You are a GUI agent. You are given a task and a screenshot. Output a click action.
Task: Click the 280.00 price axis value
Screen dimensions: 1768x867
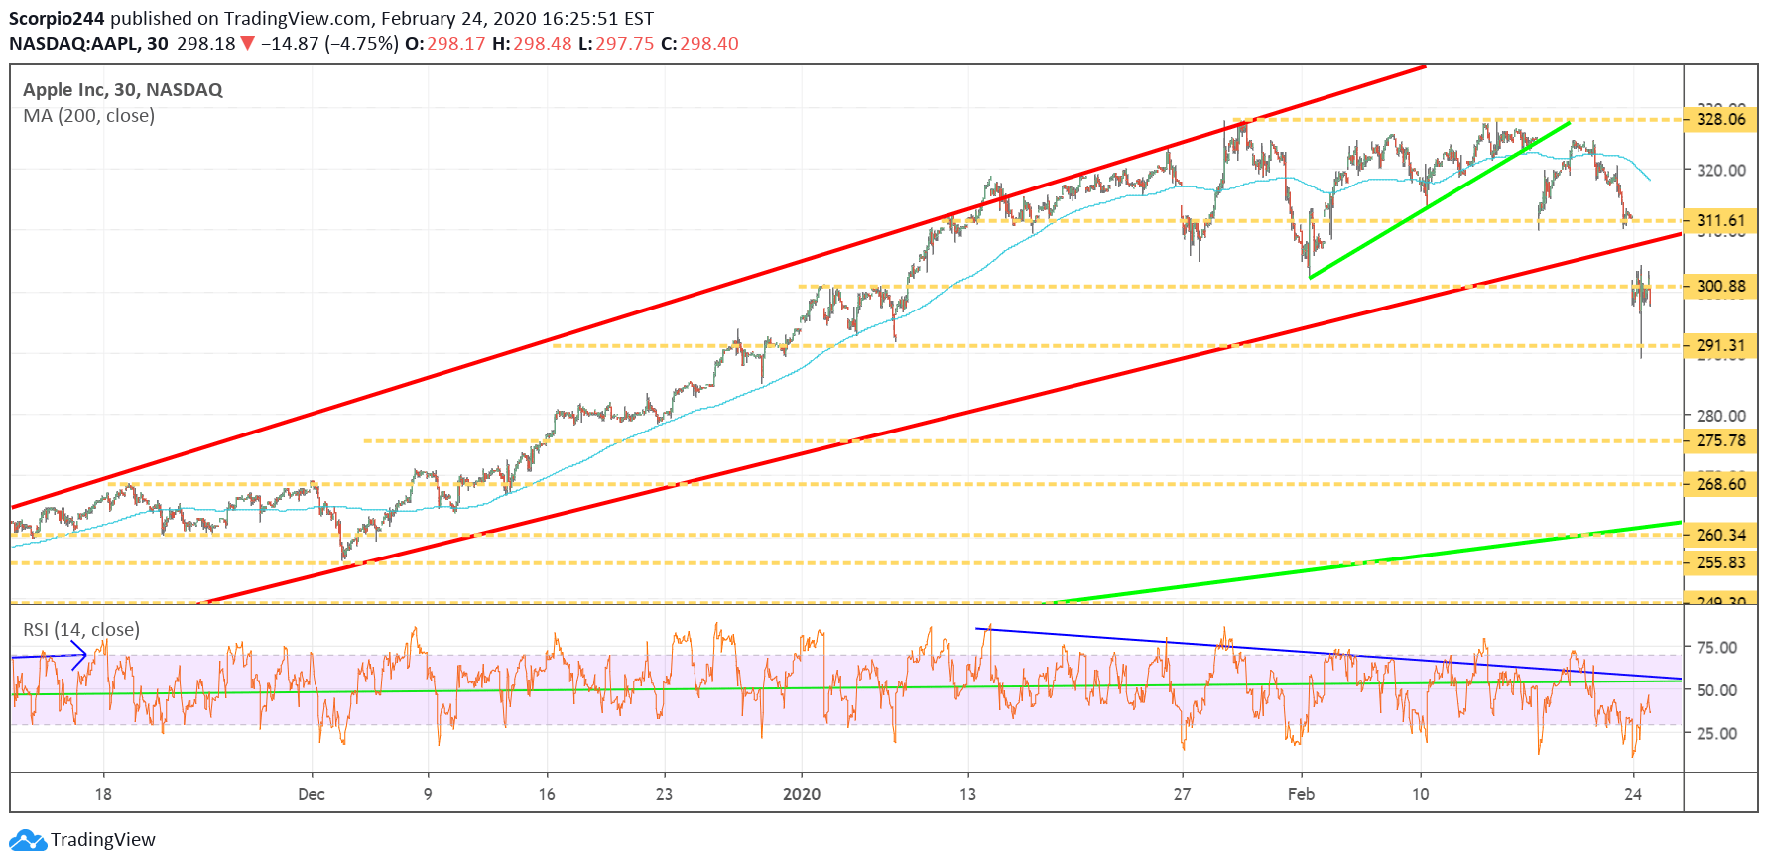[x=1721, y=416]
